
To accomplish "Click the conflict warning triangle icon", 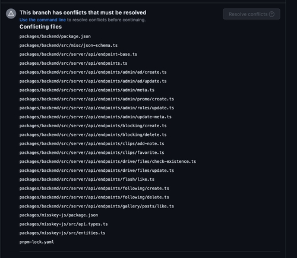I will pyautogui.click(x=11, y=14).
